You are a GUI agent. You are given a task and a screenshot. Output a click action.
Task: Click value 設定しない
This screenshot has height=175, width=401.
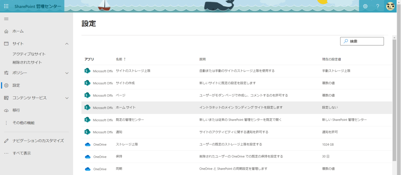(x=330, y=108)
